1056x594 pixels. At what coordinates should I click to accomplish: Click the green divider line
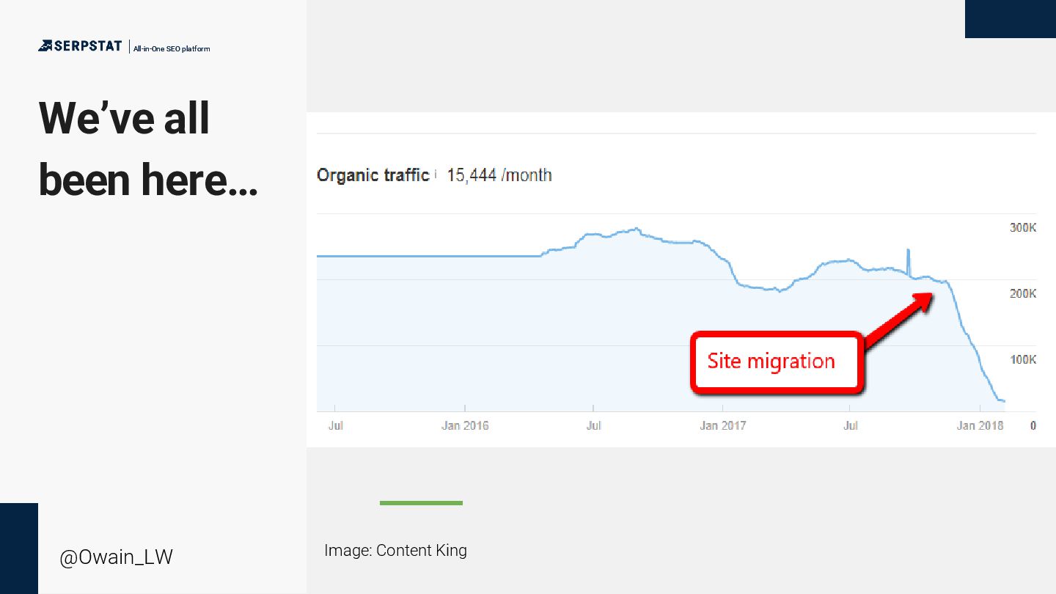421,503
